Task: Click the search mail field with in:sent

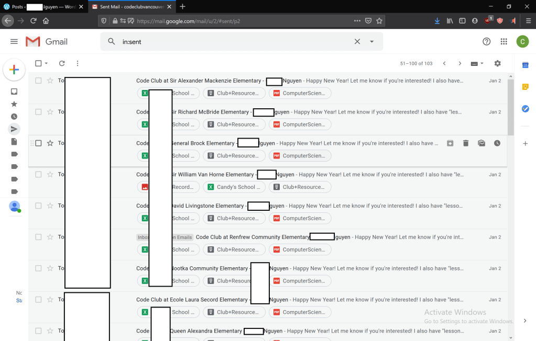Action: (x=231, y=42)
